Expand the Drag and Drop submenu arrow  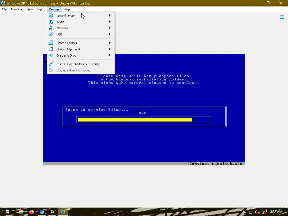[x=110, y=55]
